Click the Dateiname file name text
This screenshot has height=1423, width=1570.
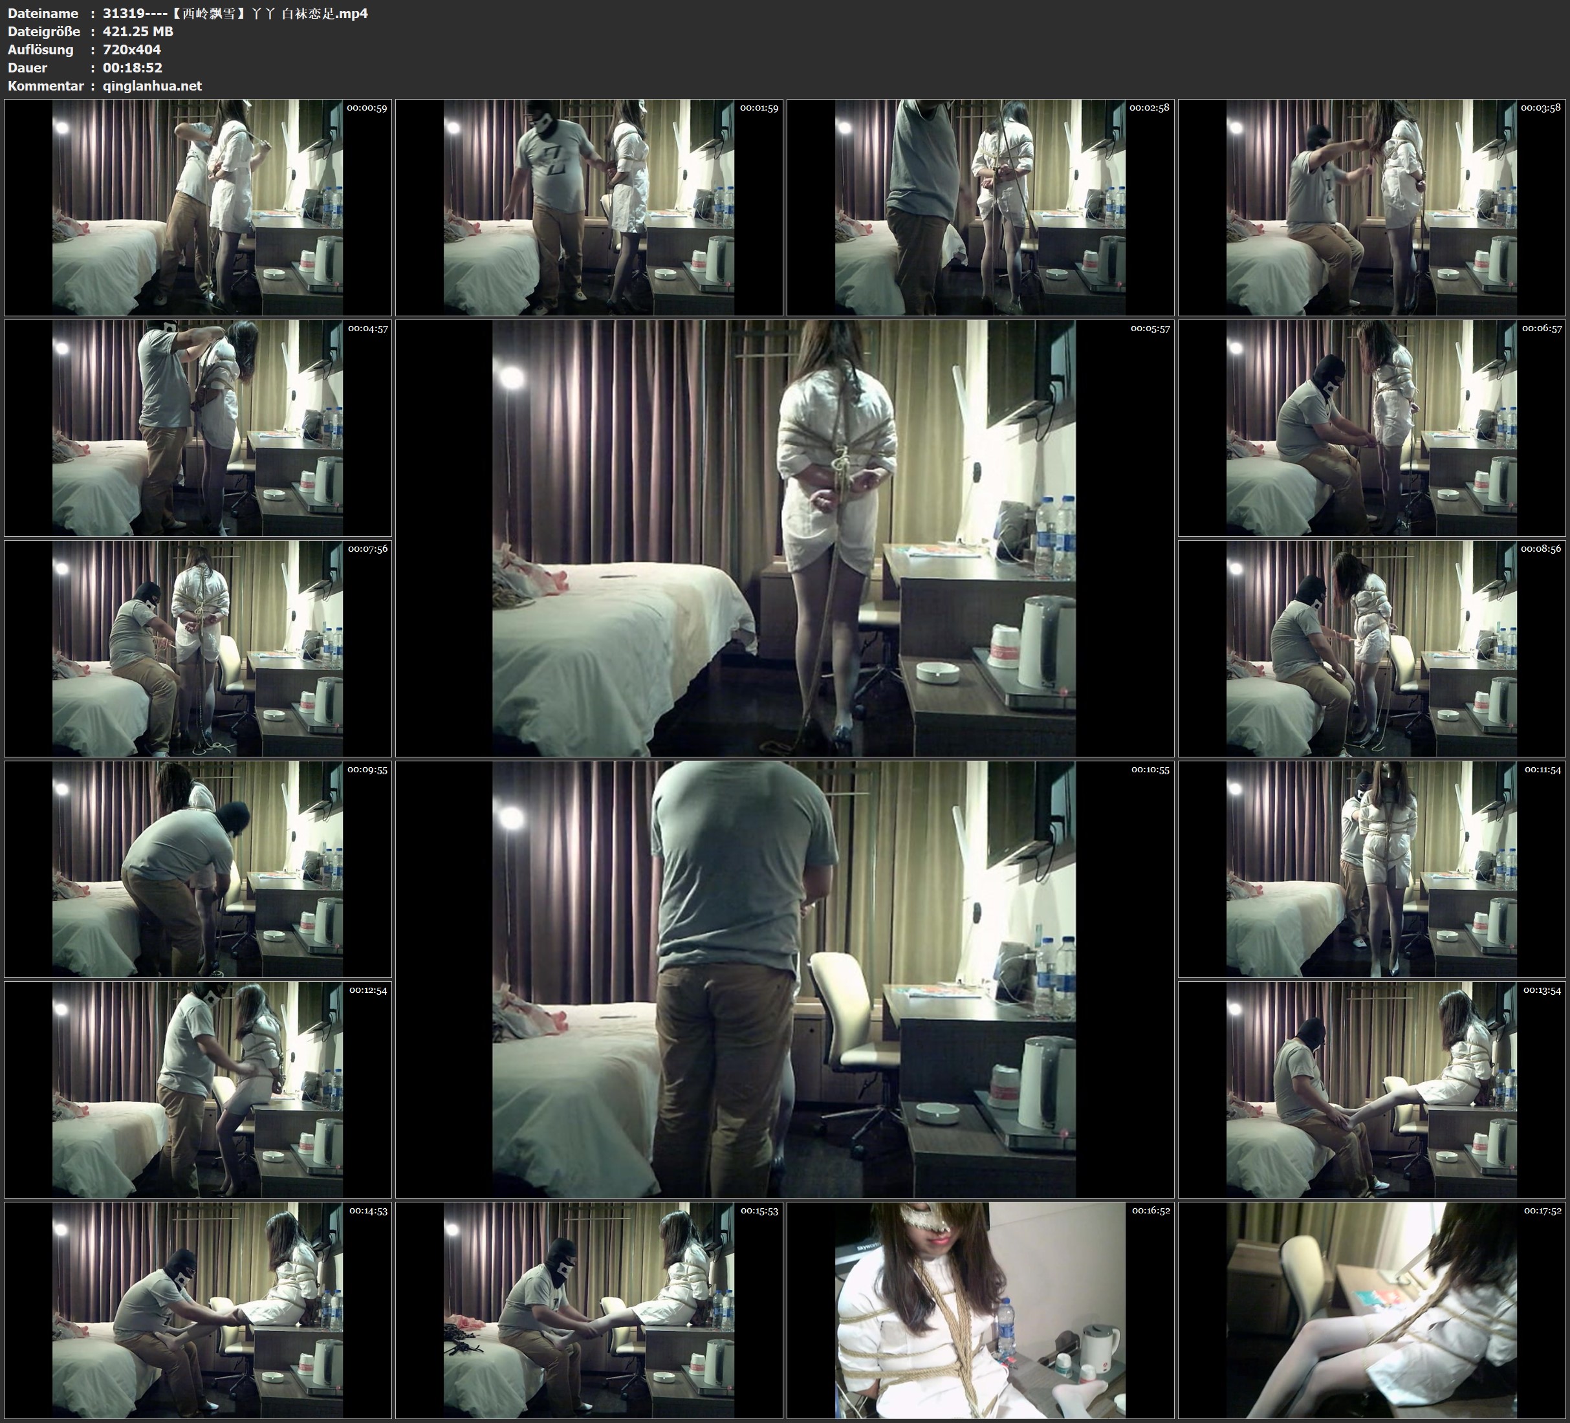[x=234, y=13]
